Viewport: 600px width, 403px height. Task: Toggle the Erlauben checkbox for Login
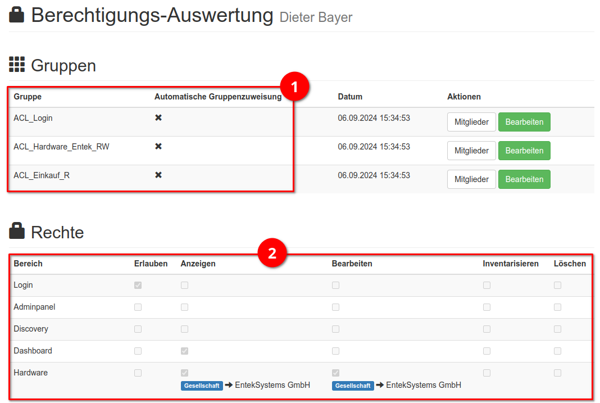(138, 285)
